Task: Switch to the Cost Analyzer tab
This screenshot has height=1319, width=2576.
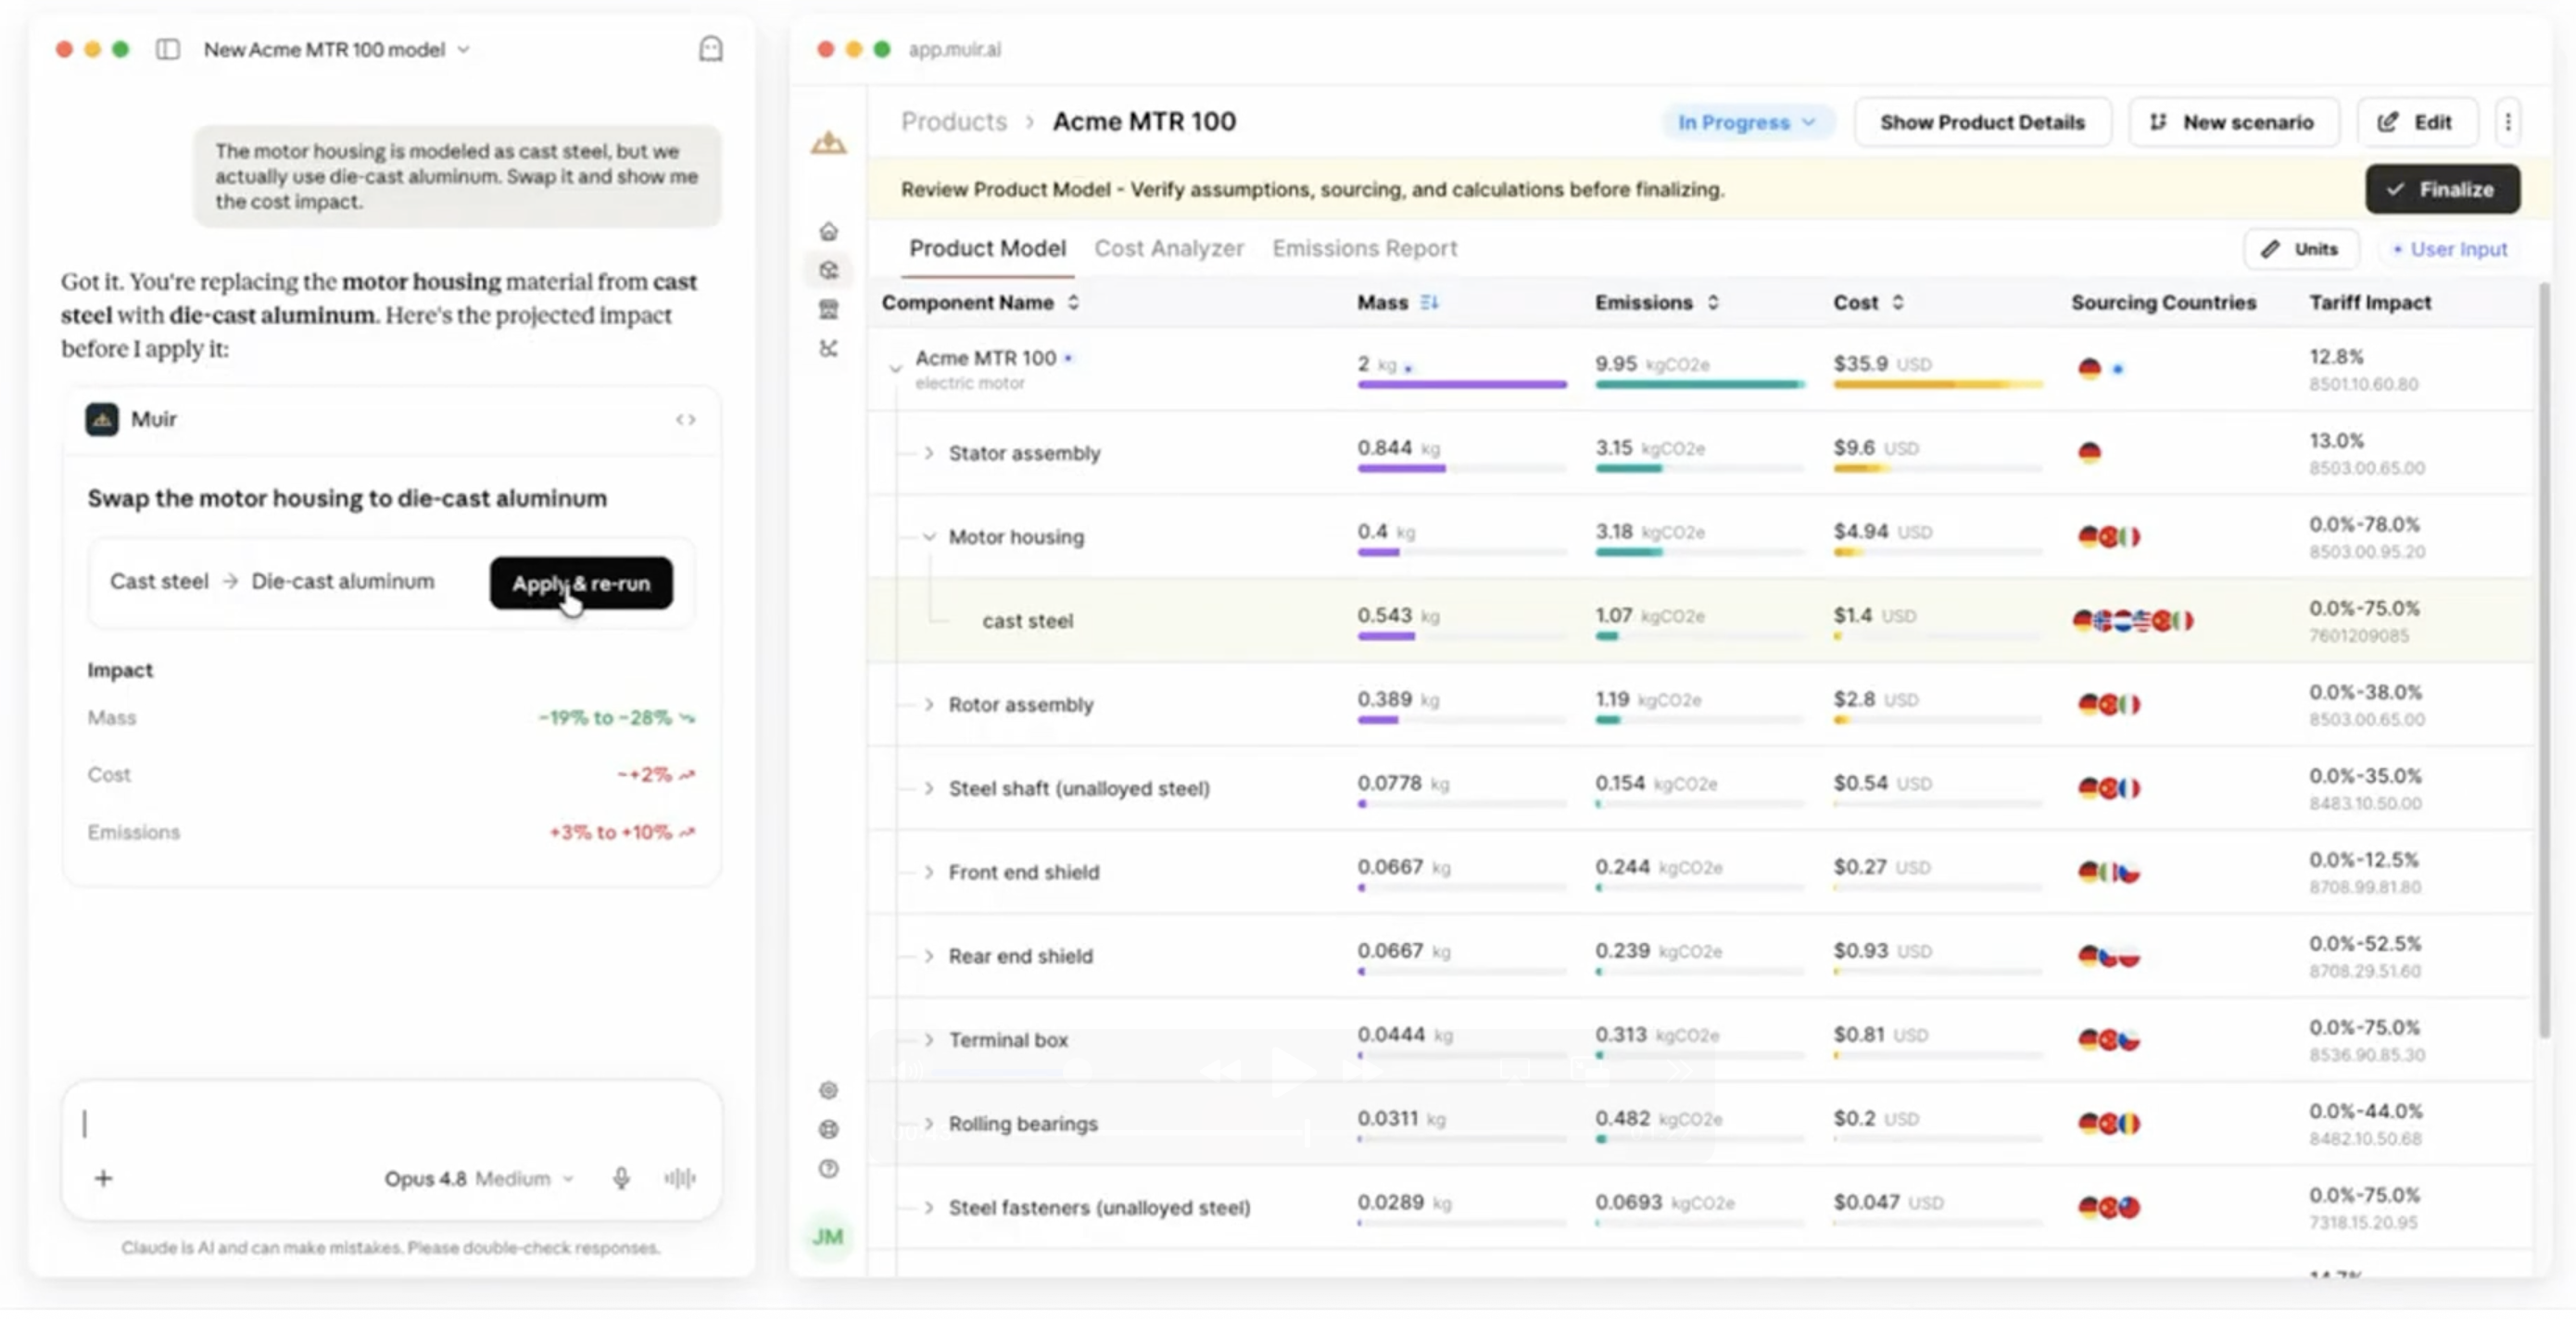Action: [x=1168, y=248]
